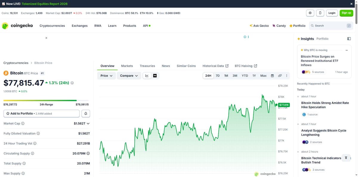Image resolution: width=358 pixels, height=177 pixels.
Task: Open Bitcoin Holds Strong Amidst Rate Hike headline
Action: pos(325,105)
